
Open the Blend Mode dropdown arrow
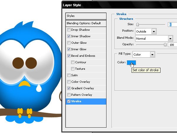tap(170, 38)
